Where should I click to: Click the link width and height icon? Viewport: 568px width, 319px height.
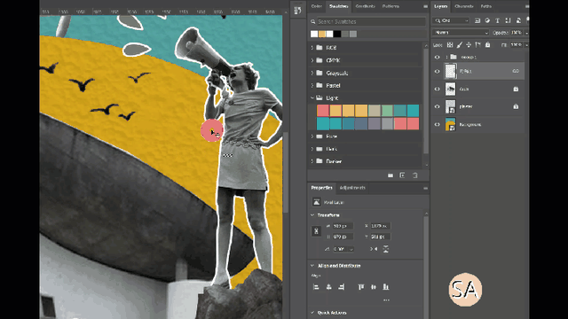click(x=316, y=231)
